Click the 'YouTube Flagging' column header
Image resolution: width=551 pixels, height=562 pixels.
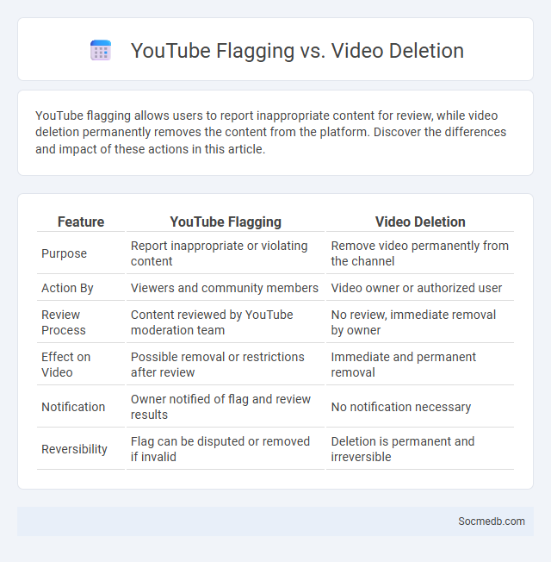coord(226,222)
